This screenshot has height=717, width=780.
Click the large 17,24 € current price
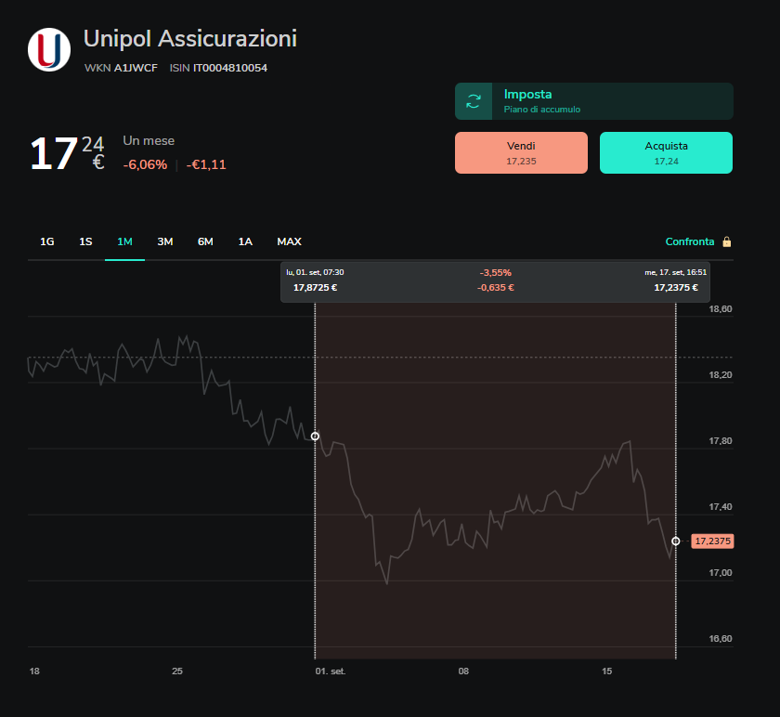click(67, 153)
